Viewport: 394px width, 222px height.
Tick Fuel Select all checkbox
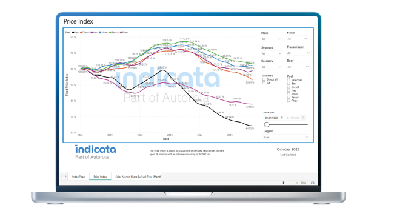click(289, 80)
